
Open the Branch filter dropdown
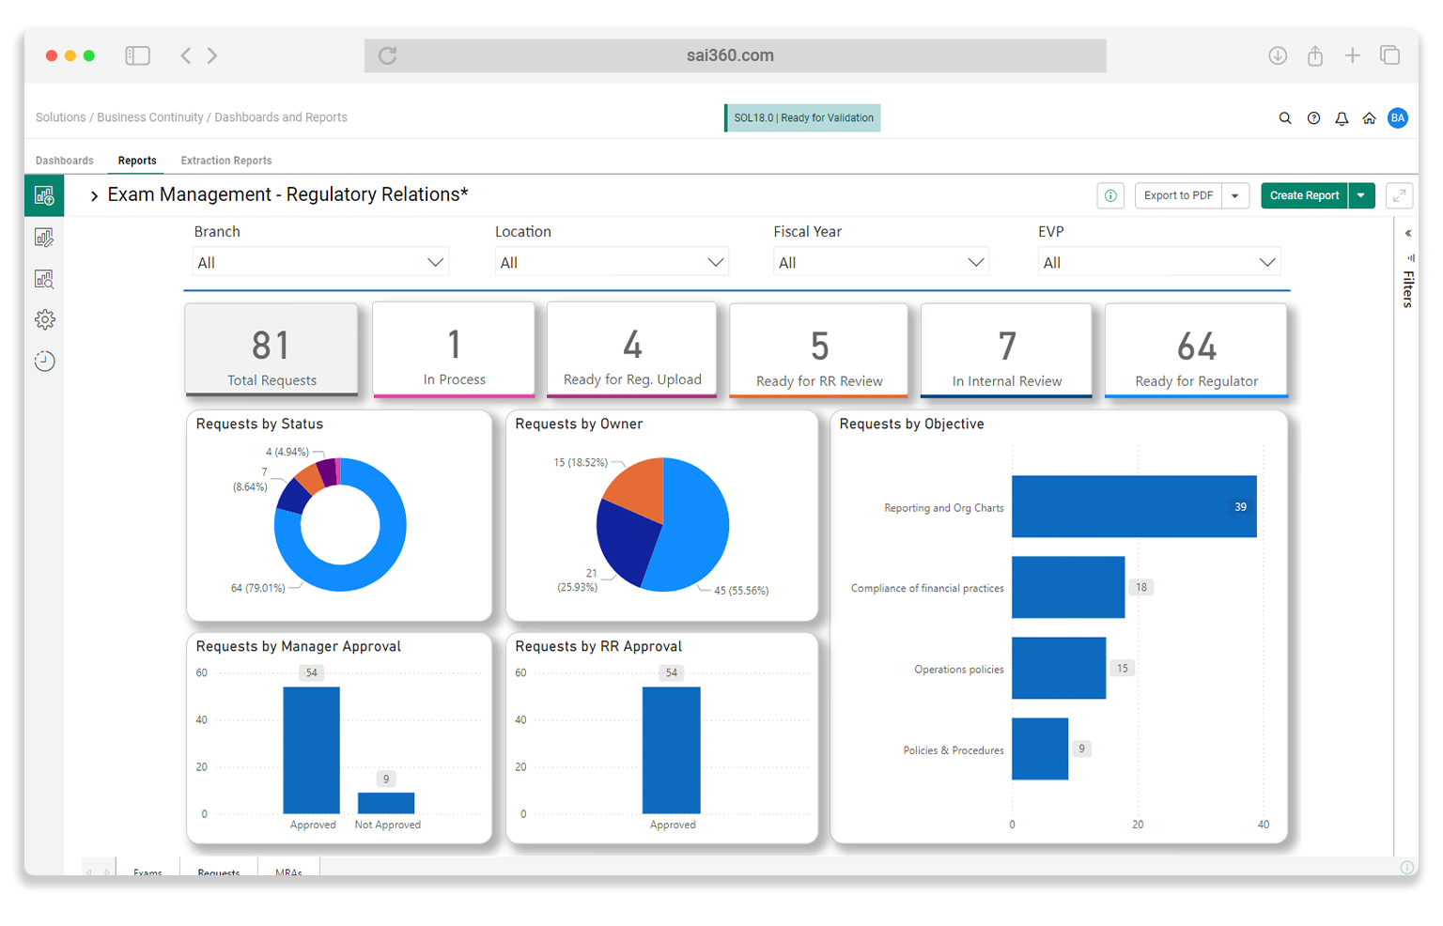coord(320,261)
